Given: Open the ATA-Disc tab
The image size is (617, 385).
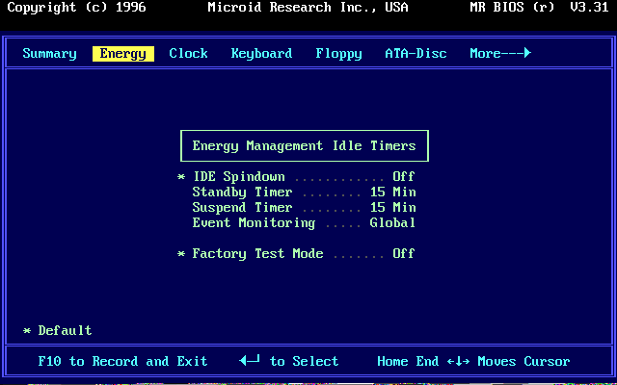Looking at the screenshot, I should 416,54.
